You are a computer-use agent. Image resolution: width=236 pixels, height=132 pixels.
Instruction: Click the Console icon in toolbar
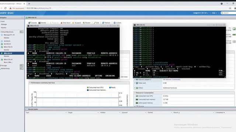pyautogui.click(x=29, y=23)
